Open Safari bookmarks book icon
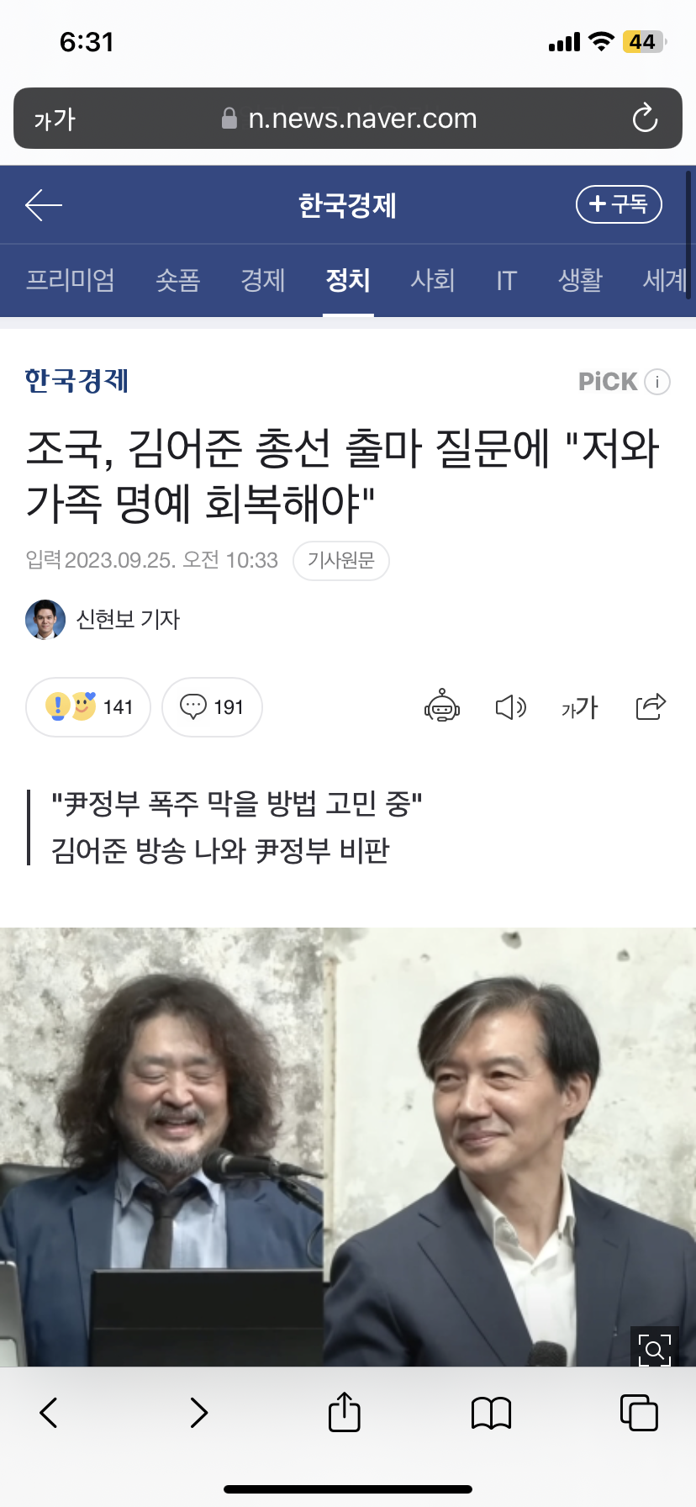Viewport: 696px width, 1507px height. pyautogui.click(x=491, y=1413)
